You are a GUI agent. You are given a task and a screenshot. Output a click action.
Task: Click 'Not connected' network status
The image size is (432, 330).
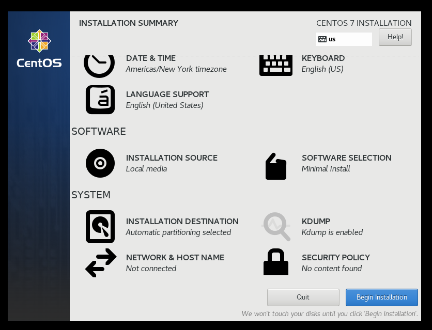151,269
